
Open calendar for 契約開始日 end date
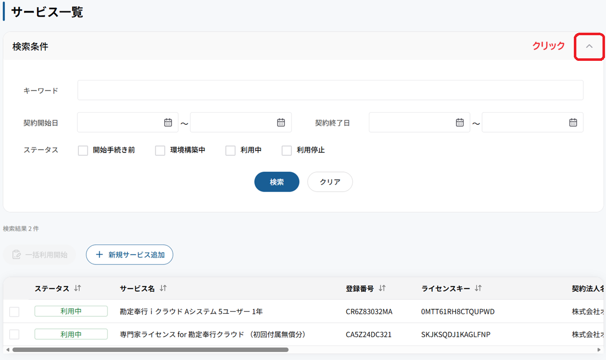281,122
